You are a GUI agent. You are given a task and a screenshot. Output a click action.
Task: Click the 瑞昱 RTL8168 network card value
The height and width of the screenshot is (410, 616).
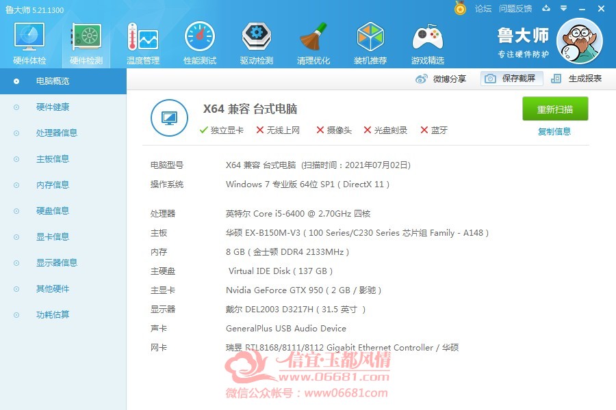pyautogui.click(x=342, y=348)
